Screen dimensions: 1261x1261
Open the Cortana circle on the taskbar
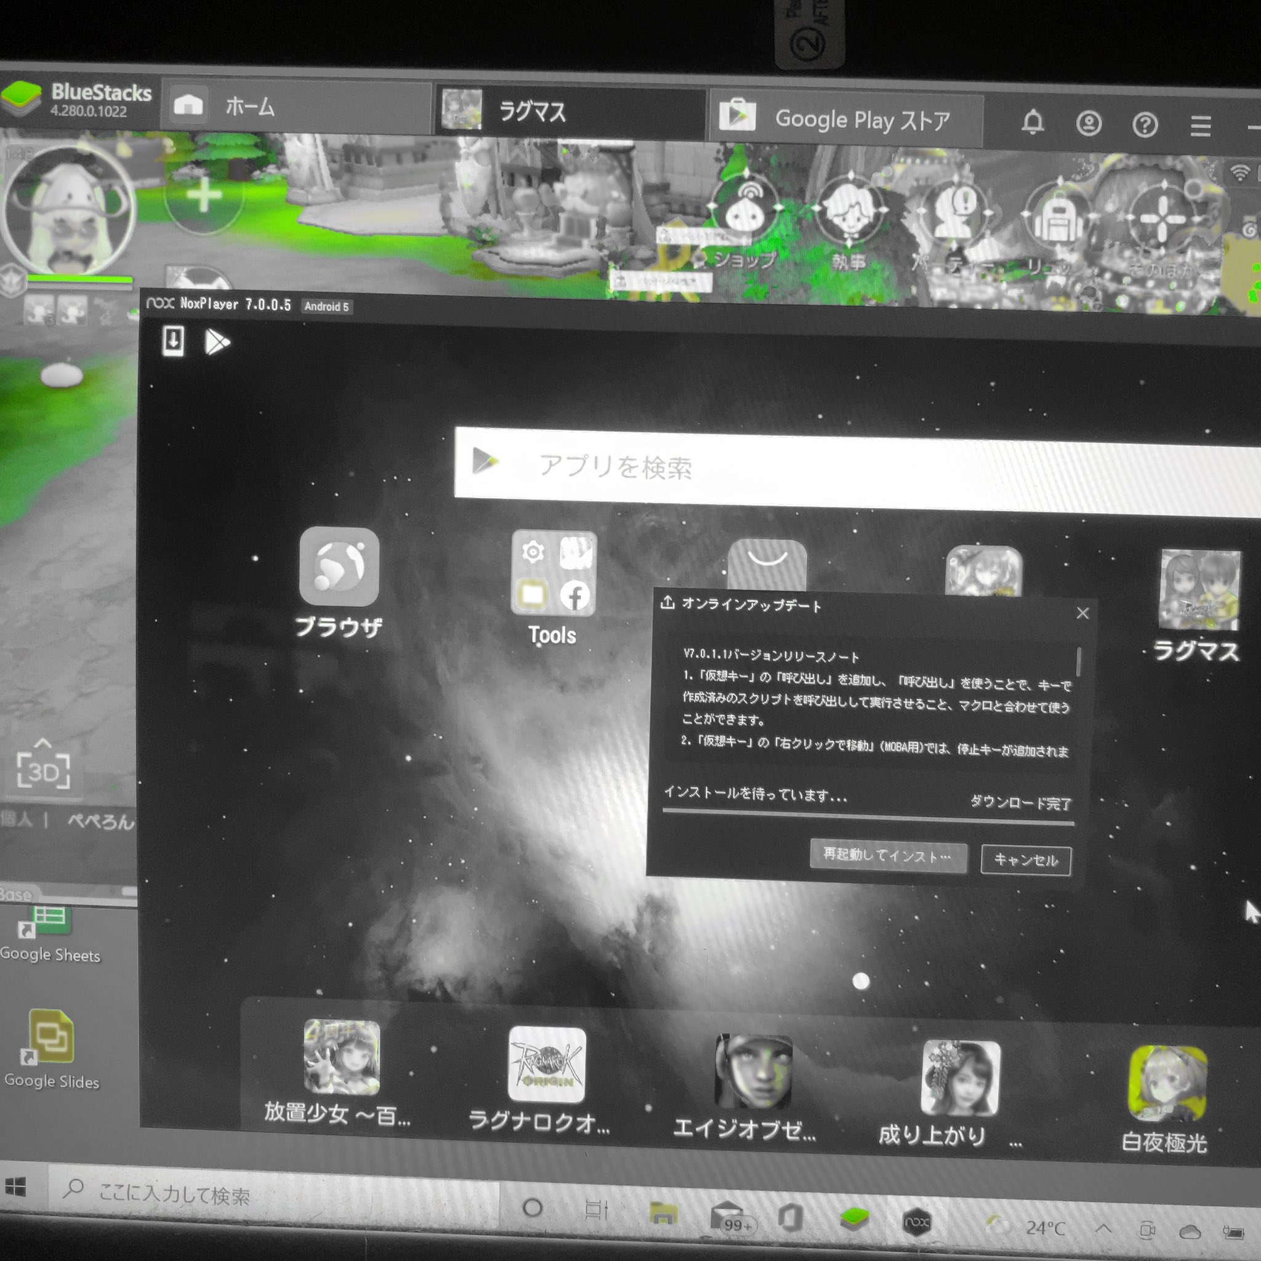533,1207
